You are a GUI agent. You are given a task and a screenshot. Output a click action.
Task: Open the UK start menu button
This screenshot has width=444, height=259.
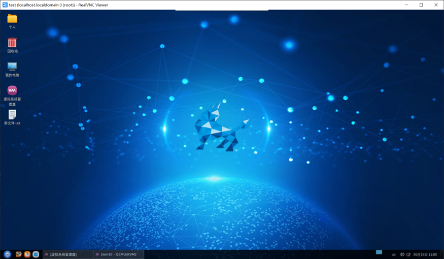(x=8, y=254)
